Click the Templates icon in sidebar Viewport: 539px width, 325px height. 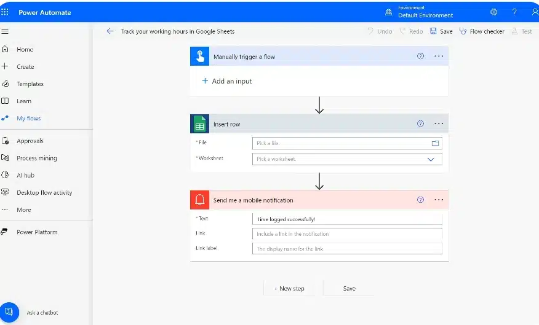[5, 84]
